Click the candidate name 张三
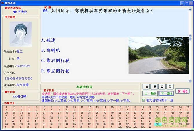Image resolution: width=194 pixels, height=131 pixels. (19, 51)
